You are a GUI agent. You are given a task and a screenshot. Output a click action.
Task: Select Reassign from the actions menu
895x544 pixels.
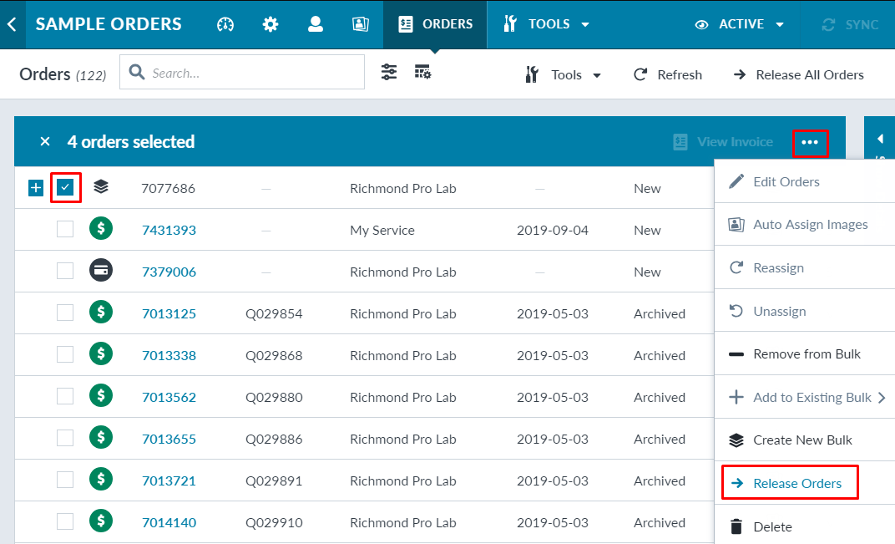click(805, 267)
